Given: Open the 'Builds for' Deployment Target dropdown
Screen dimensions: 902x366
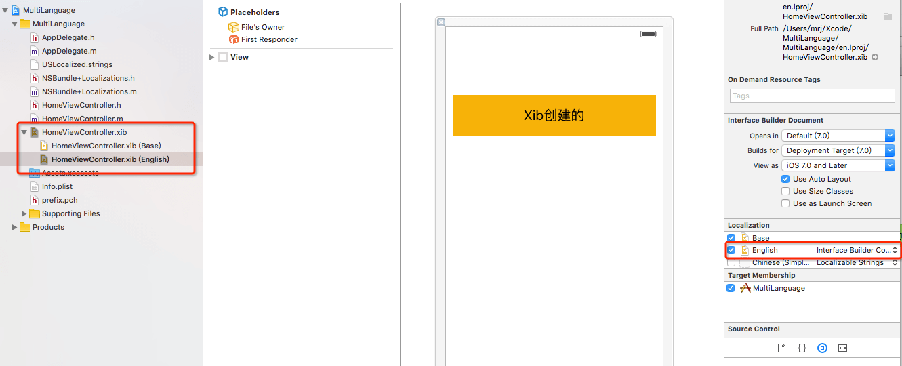Looking at the screenshot, I should pos(838,150).
